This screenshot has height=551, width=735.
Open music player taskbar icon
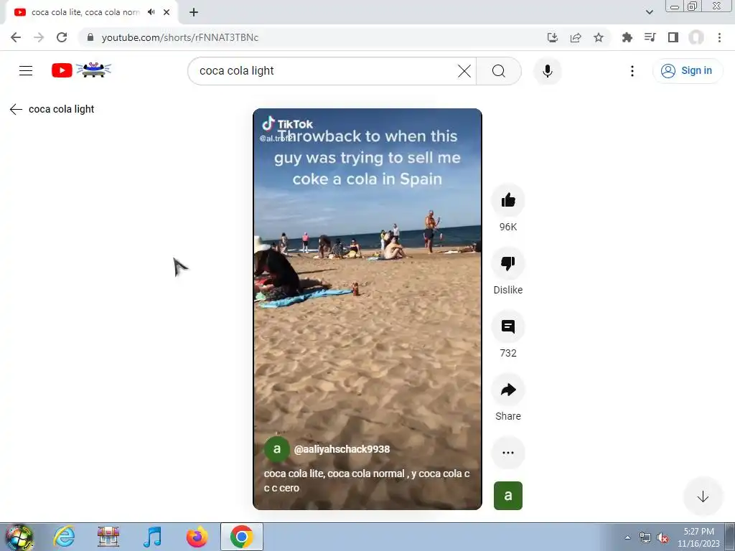(x=152, y=537)
